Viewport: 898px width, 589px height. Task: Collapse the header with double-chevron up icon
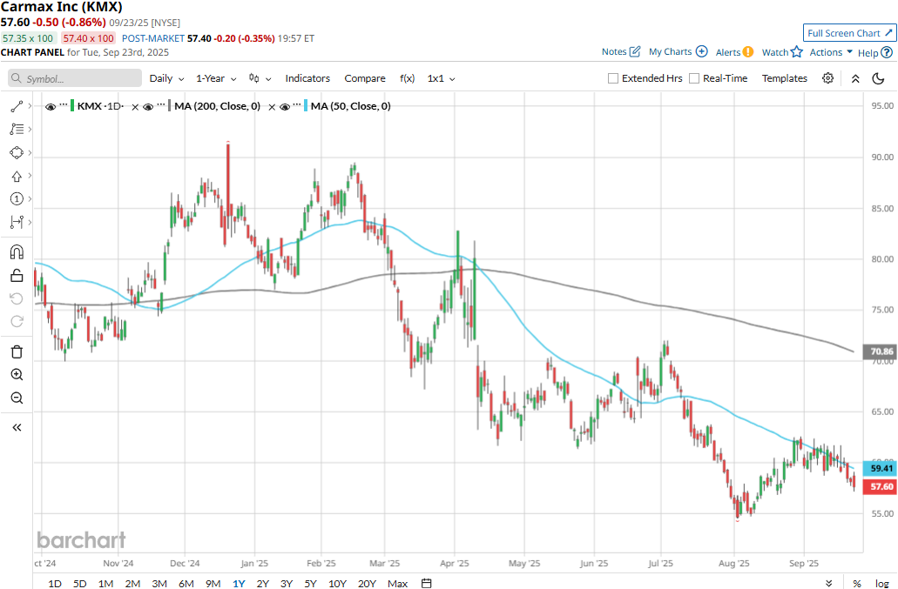pyautogui.click(x=855, y=79)
